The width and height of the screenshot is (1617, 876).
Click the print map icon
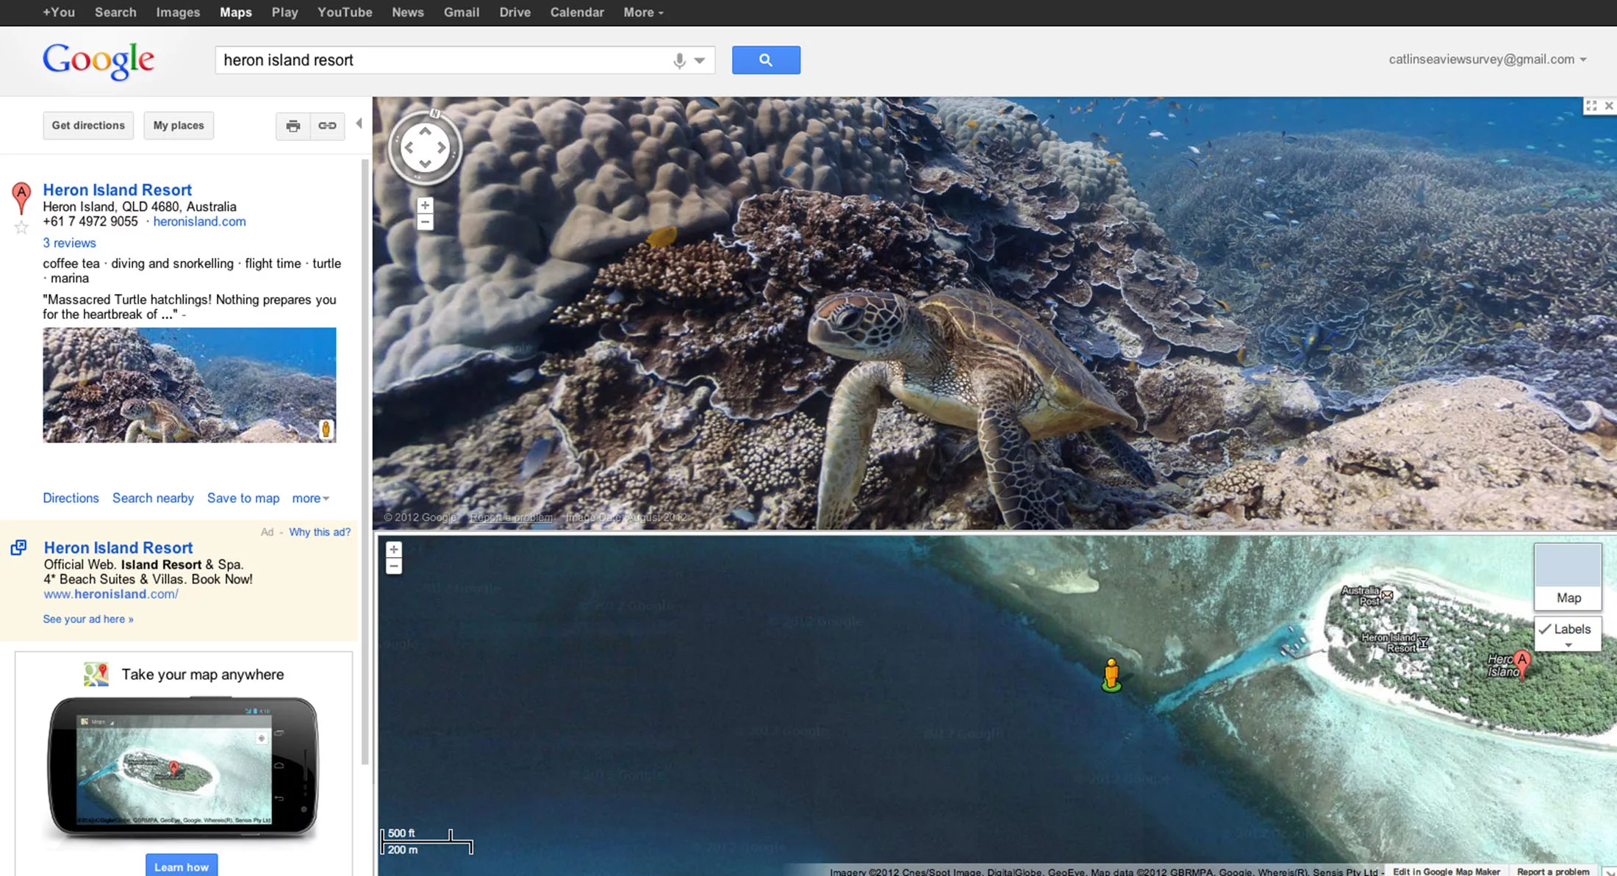coord(293,126)
